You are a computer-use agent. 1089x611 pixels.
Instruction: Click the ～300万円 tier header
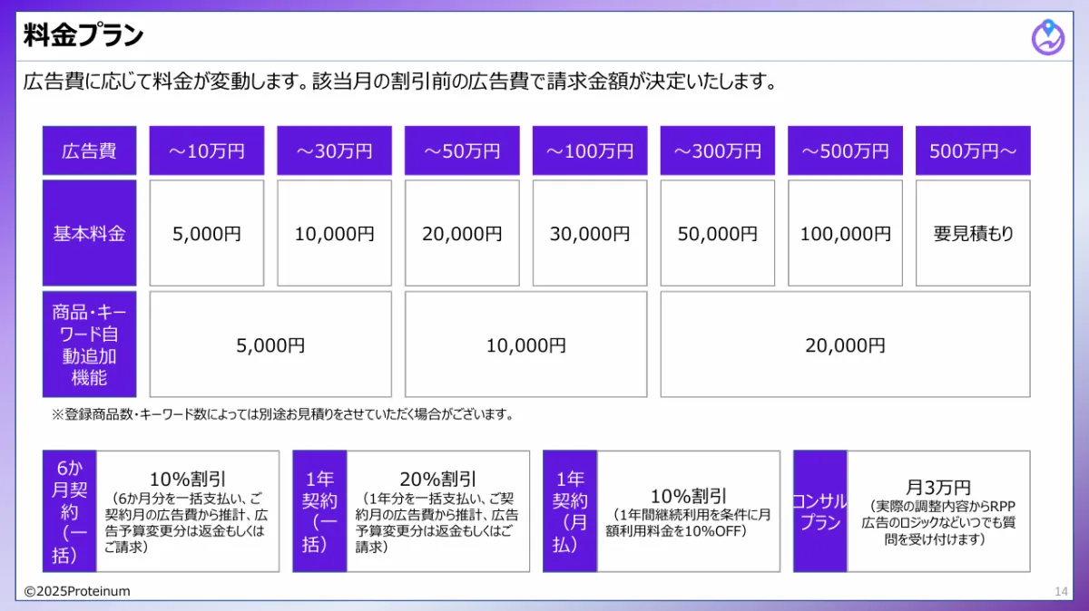[717, 150]
